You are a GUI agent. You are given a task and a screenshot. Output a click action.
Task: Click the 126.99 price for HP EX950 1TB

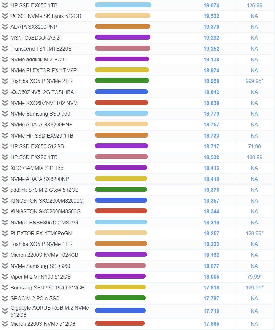coord(254,5)
